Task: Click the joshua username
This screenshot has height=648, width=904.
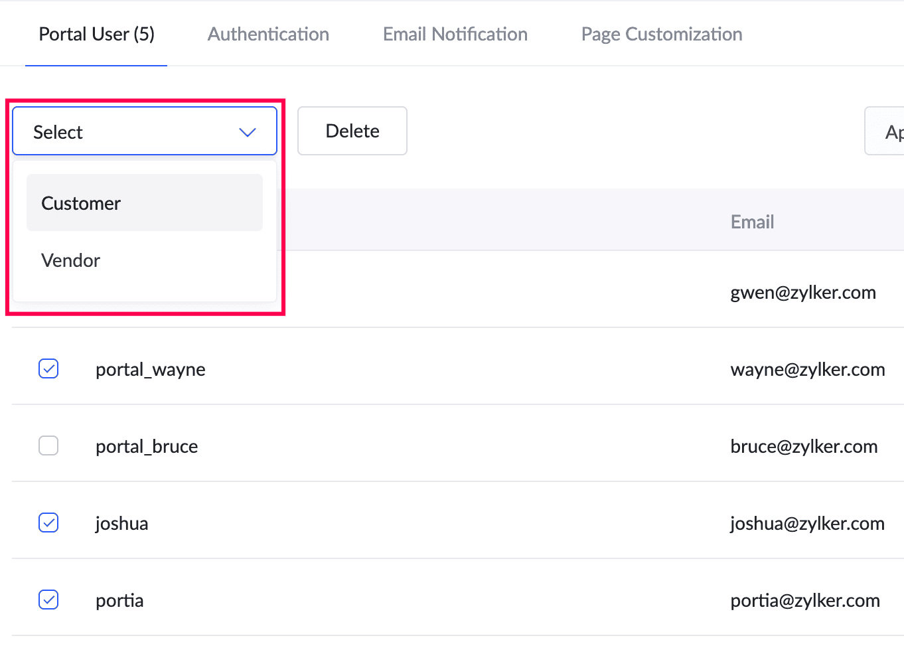Action: [121, 523]
